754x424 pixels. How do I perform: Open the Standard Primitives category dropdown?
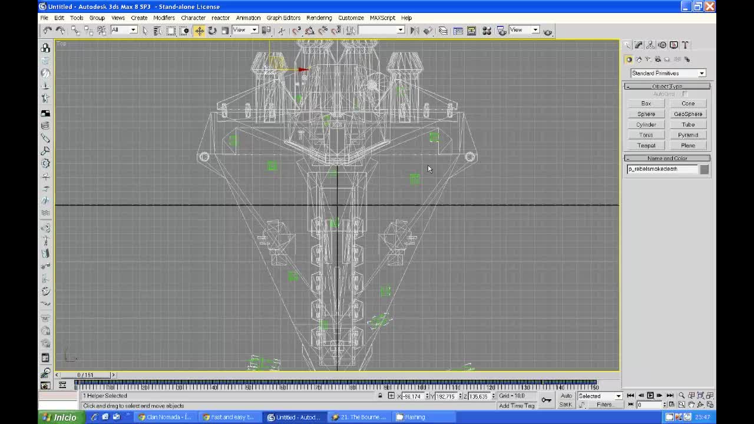pyautogui.click(x=668, y=73)
